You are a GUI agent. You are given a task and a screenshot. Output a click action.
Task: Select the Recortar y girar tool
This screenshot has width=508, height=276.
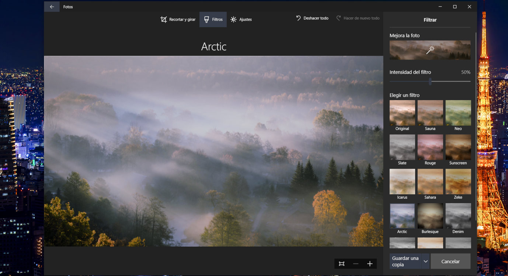click(x=178, y=19)
